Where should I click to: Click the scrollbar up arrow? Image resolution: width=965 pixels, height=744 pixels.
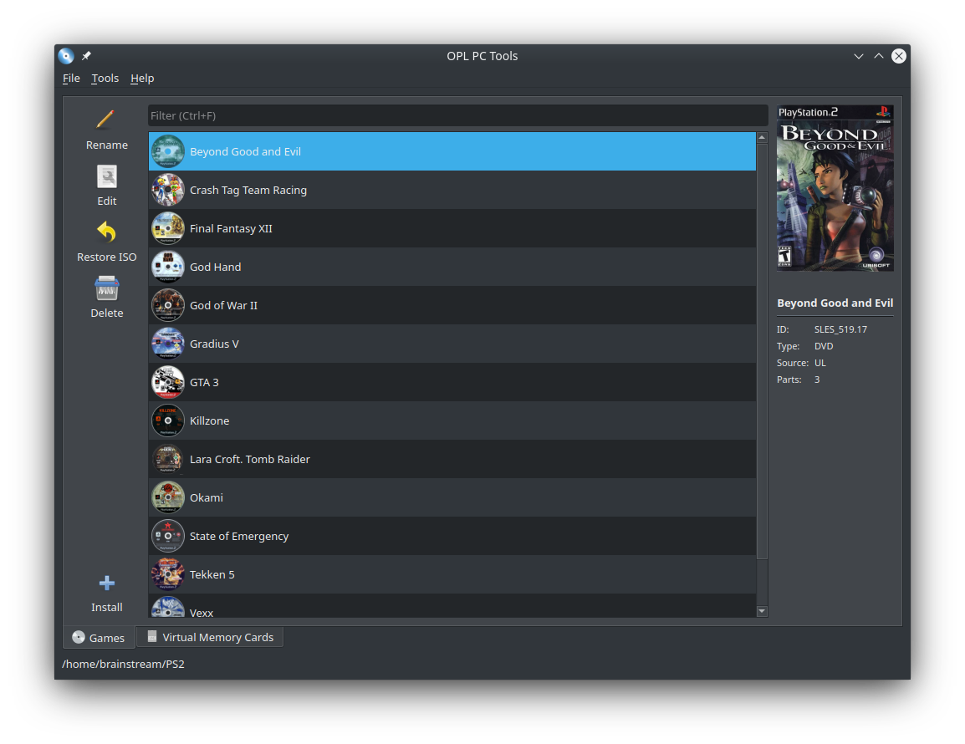point(762,137)
